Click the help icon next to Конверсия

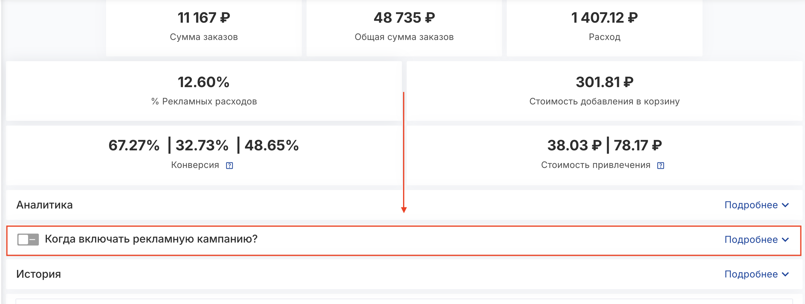point(229,165)
